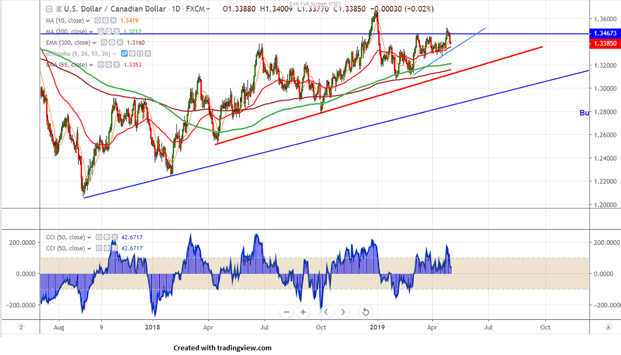621x355 pixels.
Task: Click the MA (10, close) legend title
Action: [x=65, y=20]
